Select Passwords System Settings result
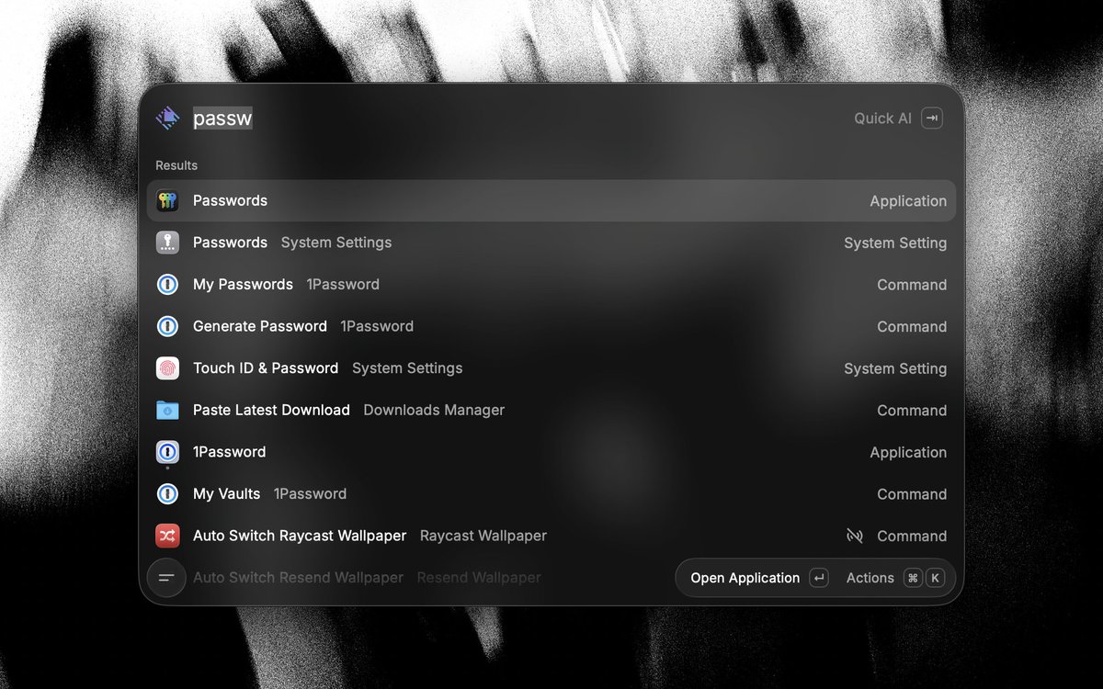The image size is (1103, 689). [x=551, y=243]
